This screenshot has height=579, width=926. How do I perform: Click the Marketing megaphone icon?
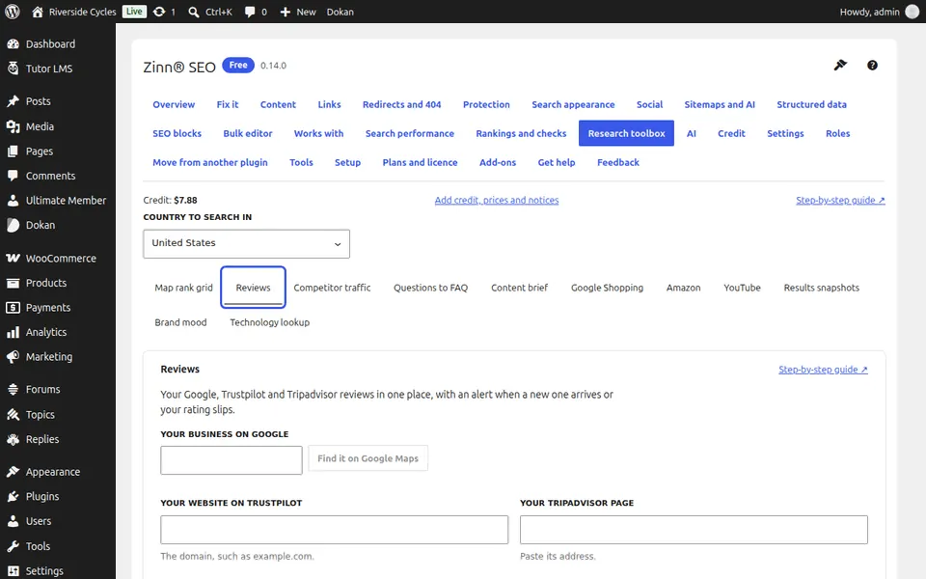point(13,357)
